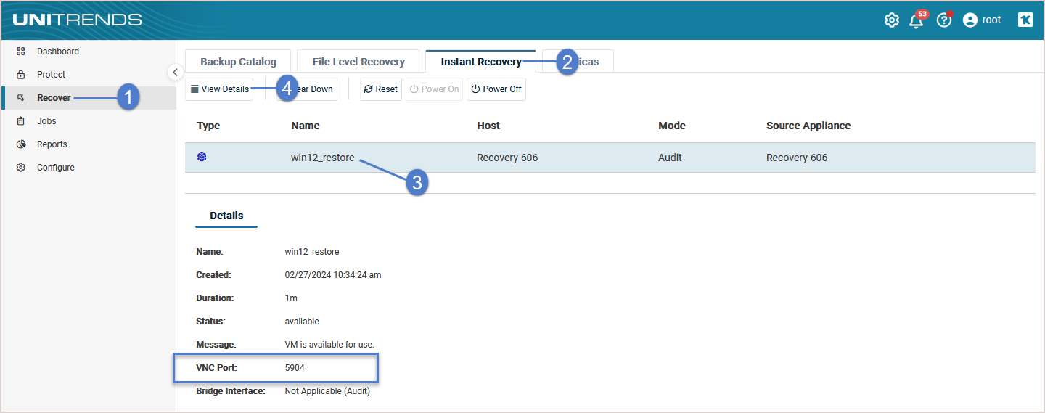The height and width of the screenshot is (413, 1045).
Task: Click the Recovery-606 host cell
Action: click(x=507, y=158)
